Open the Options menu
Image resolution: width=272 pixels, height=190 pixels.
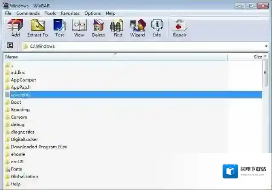click(93, 13)
